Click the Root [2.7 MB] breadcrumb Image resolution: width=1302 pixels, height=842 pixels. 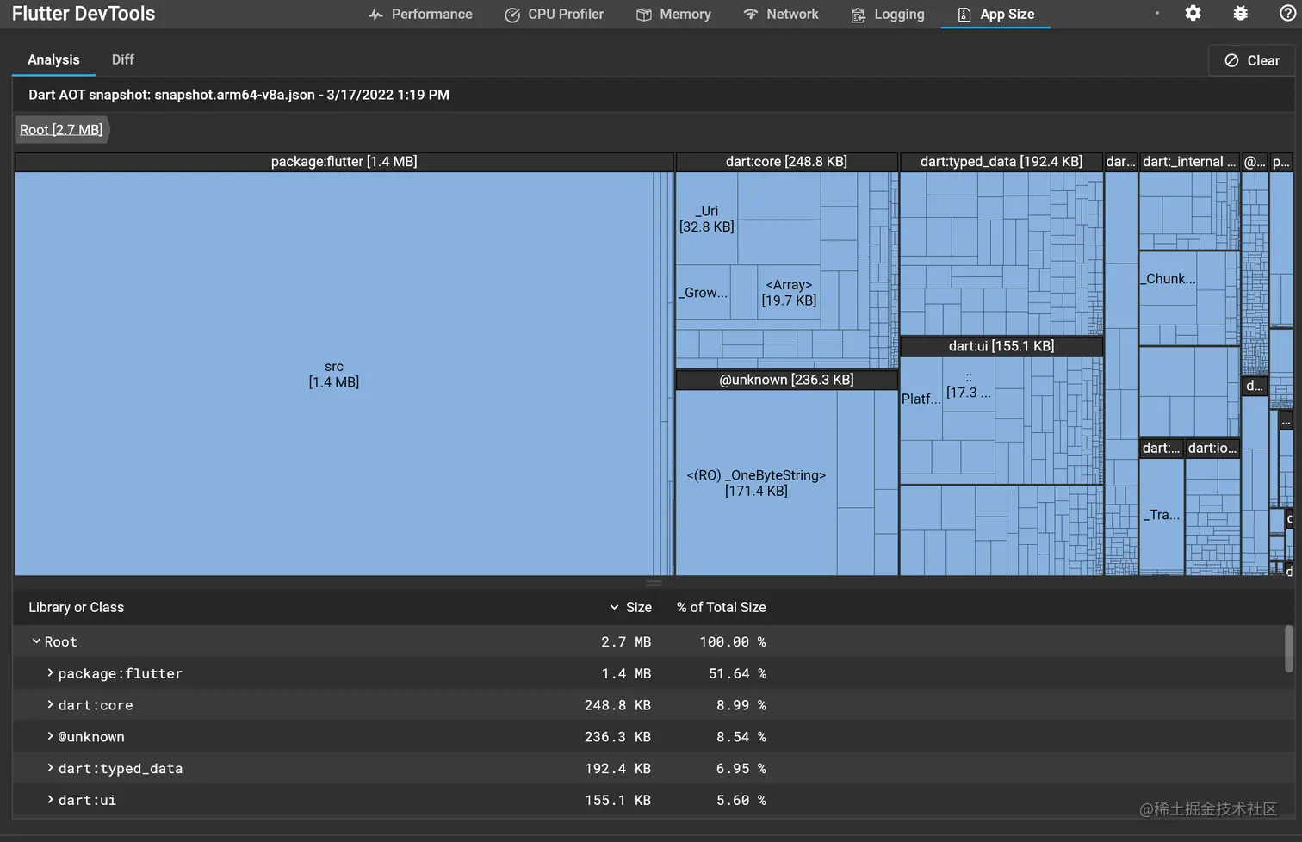coord(61,130)
